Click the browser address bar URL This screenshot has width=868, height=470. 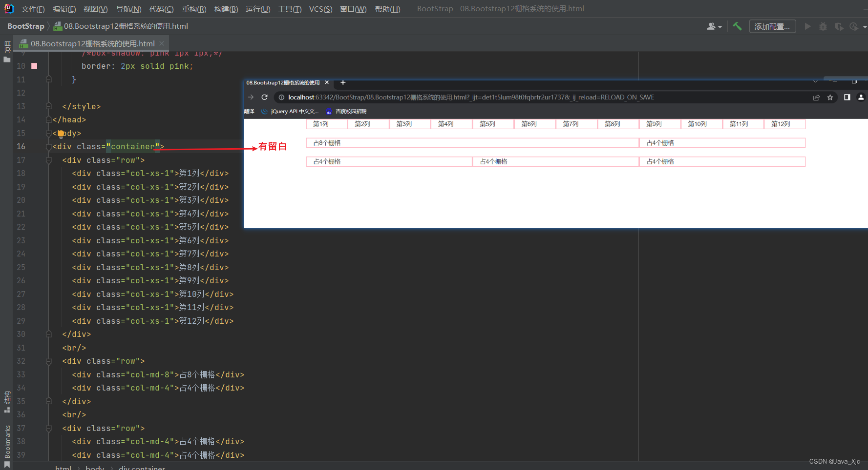[471, 98]
